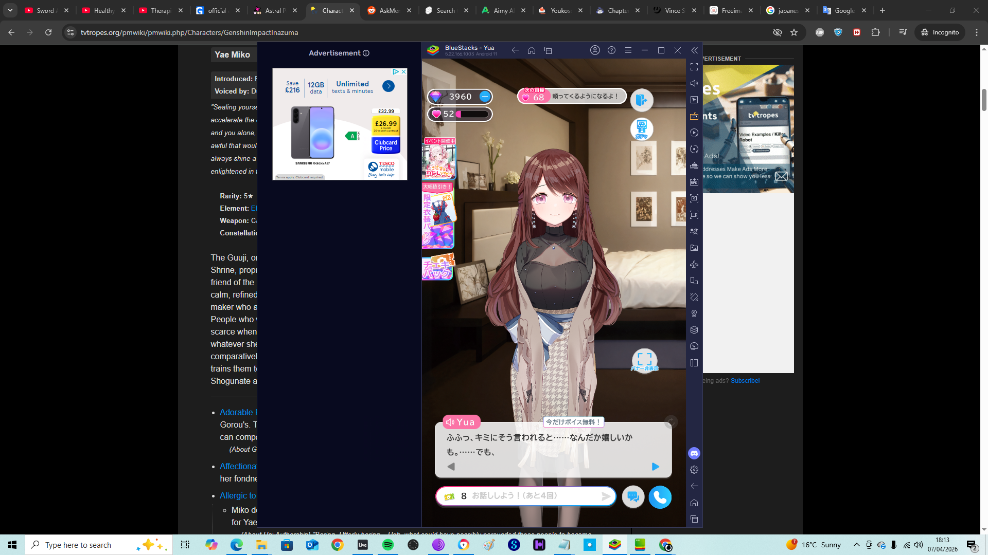Click the Android back arrow in the sidebar
This screenshot has width=988, height=555.
[x=694, y=486]
